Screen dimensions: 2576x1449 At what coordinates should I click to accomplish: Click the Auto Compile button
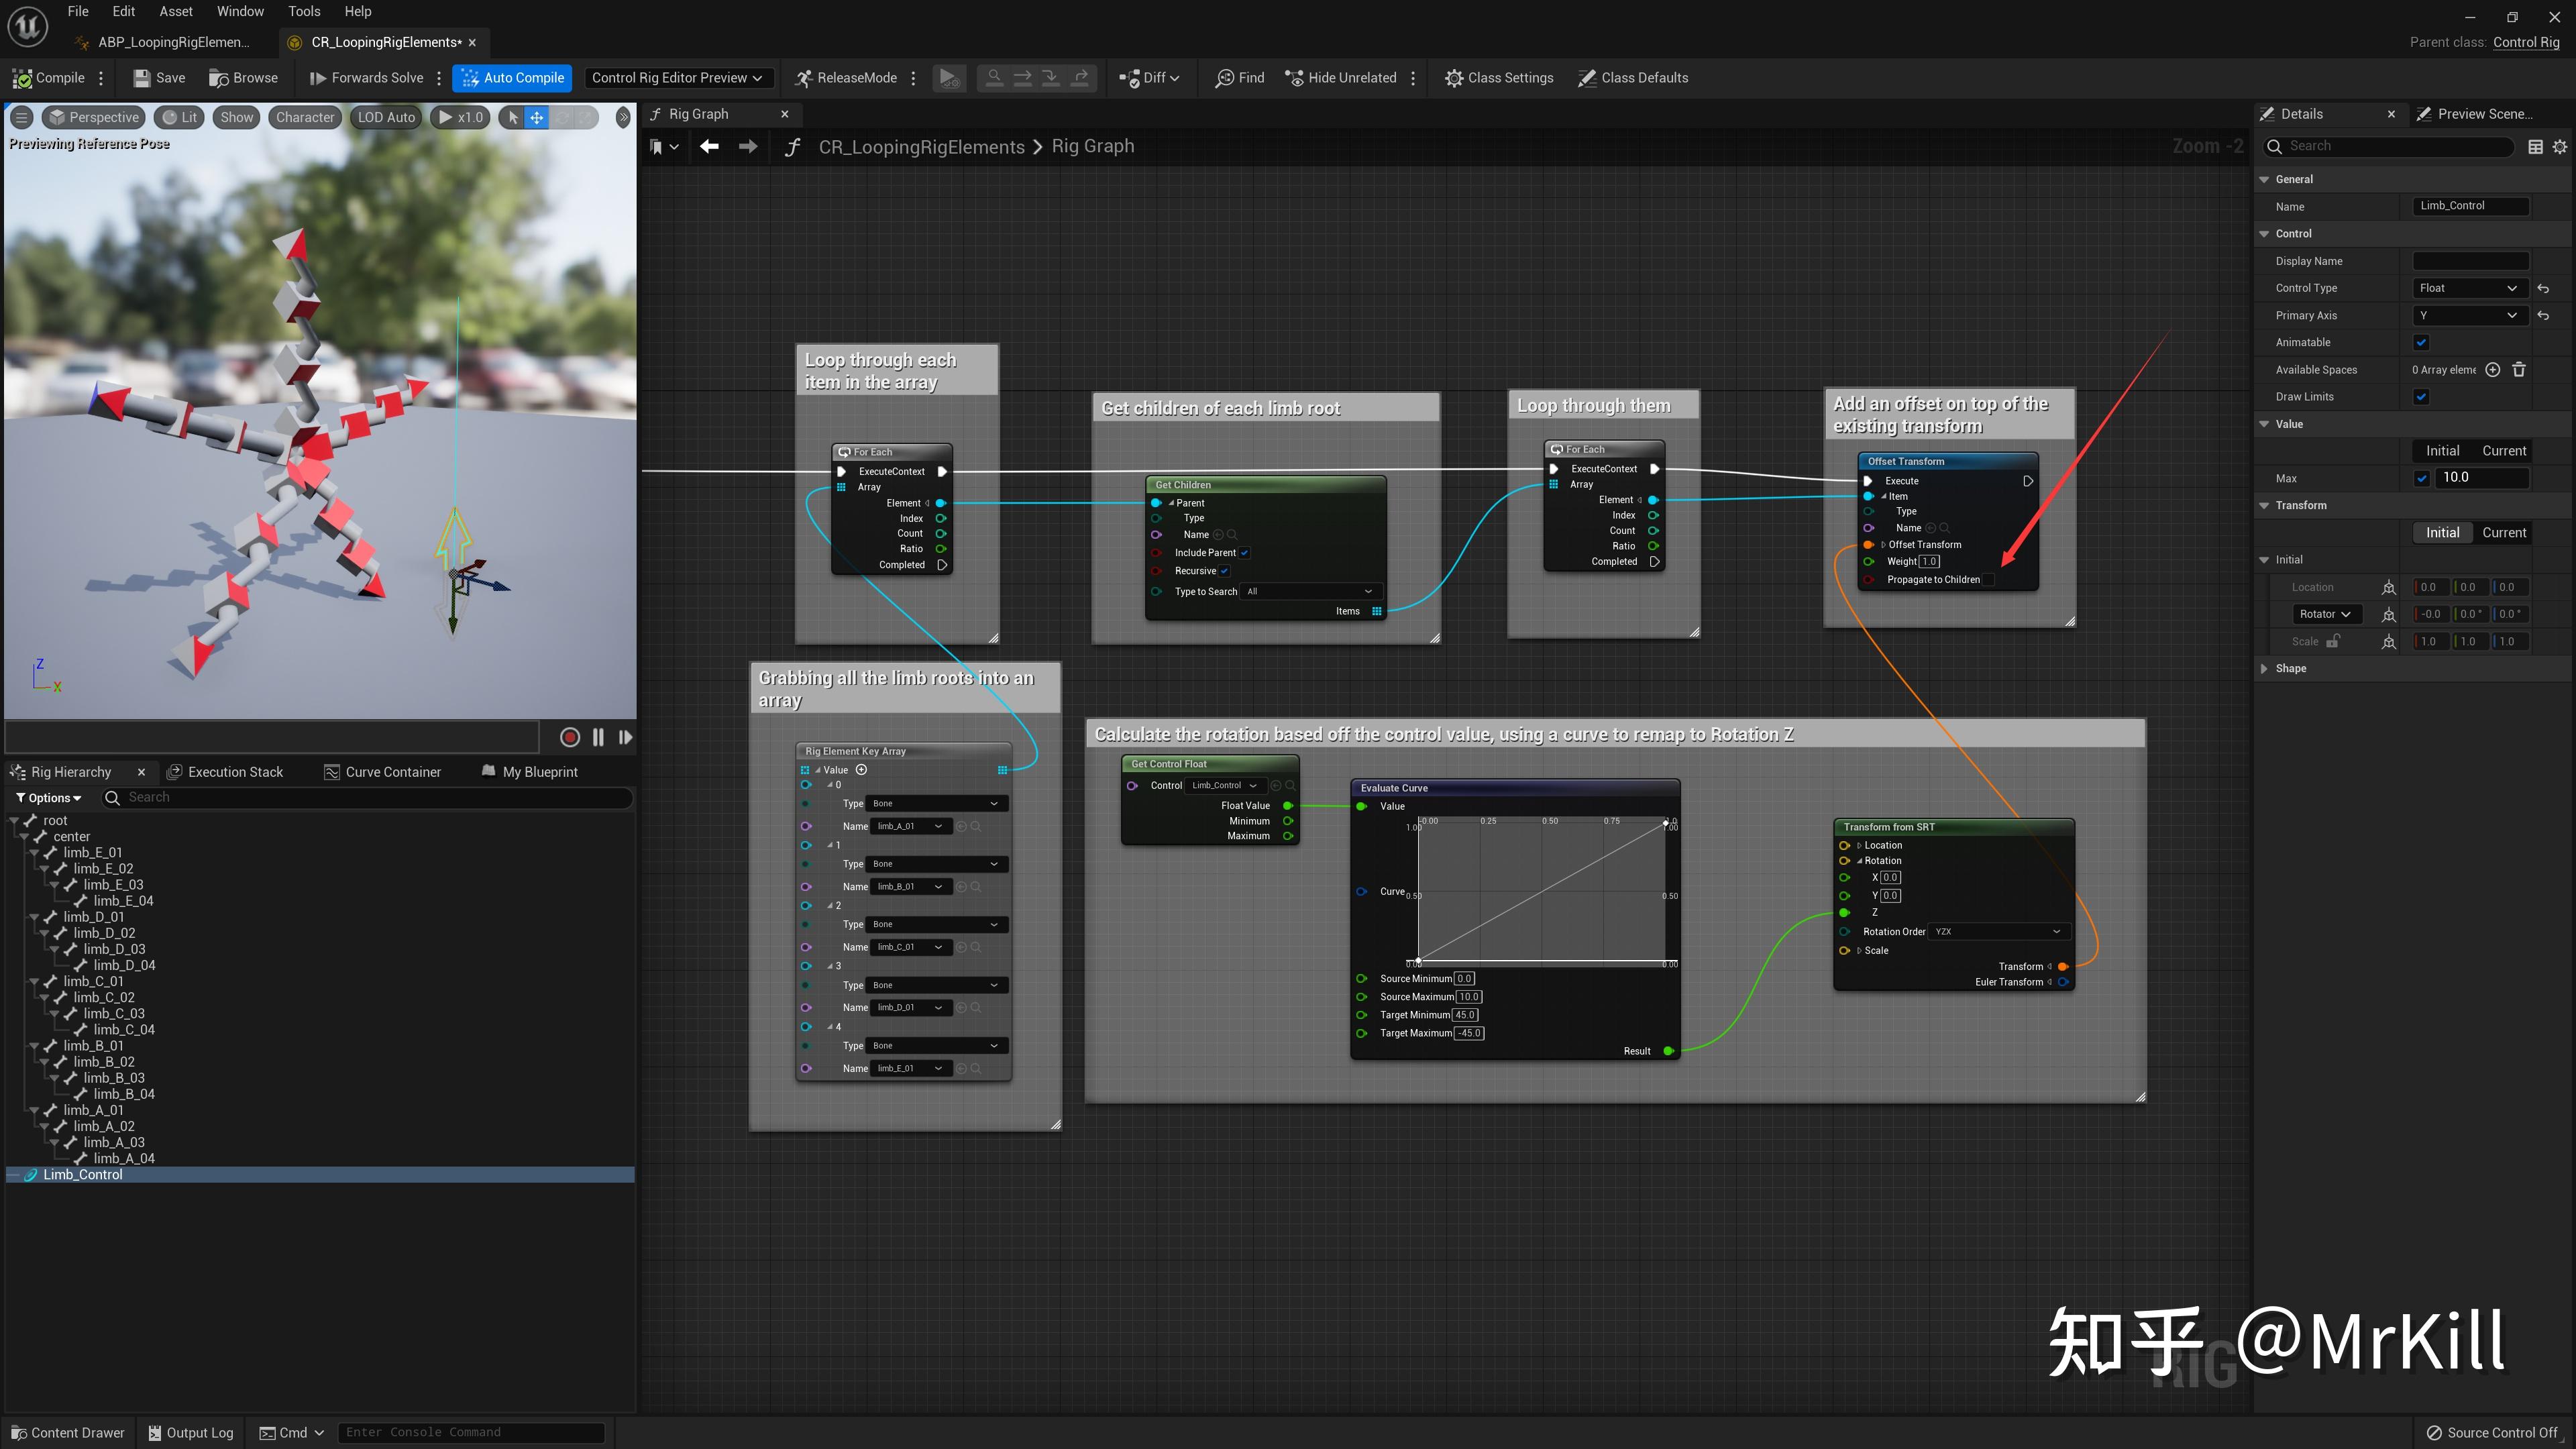tap(513, 78)
